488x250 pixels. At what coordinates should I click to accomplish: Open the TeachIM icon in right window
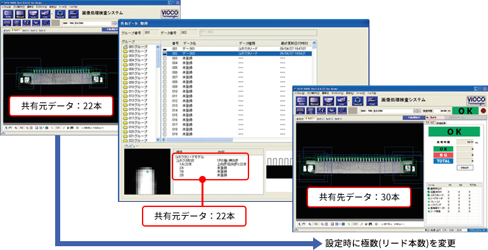(x=358, y=101)
